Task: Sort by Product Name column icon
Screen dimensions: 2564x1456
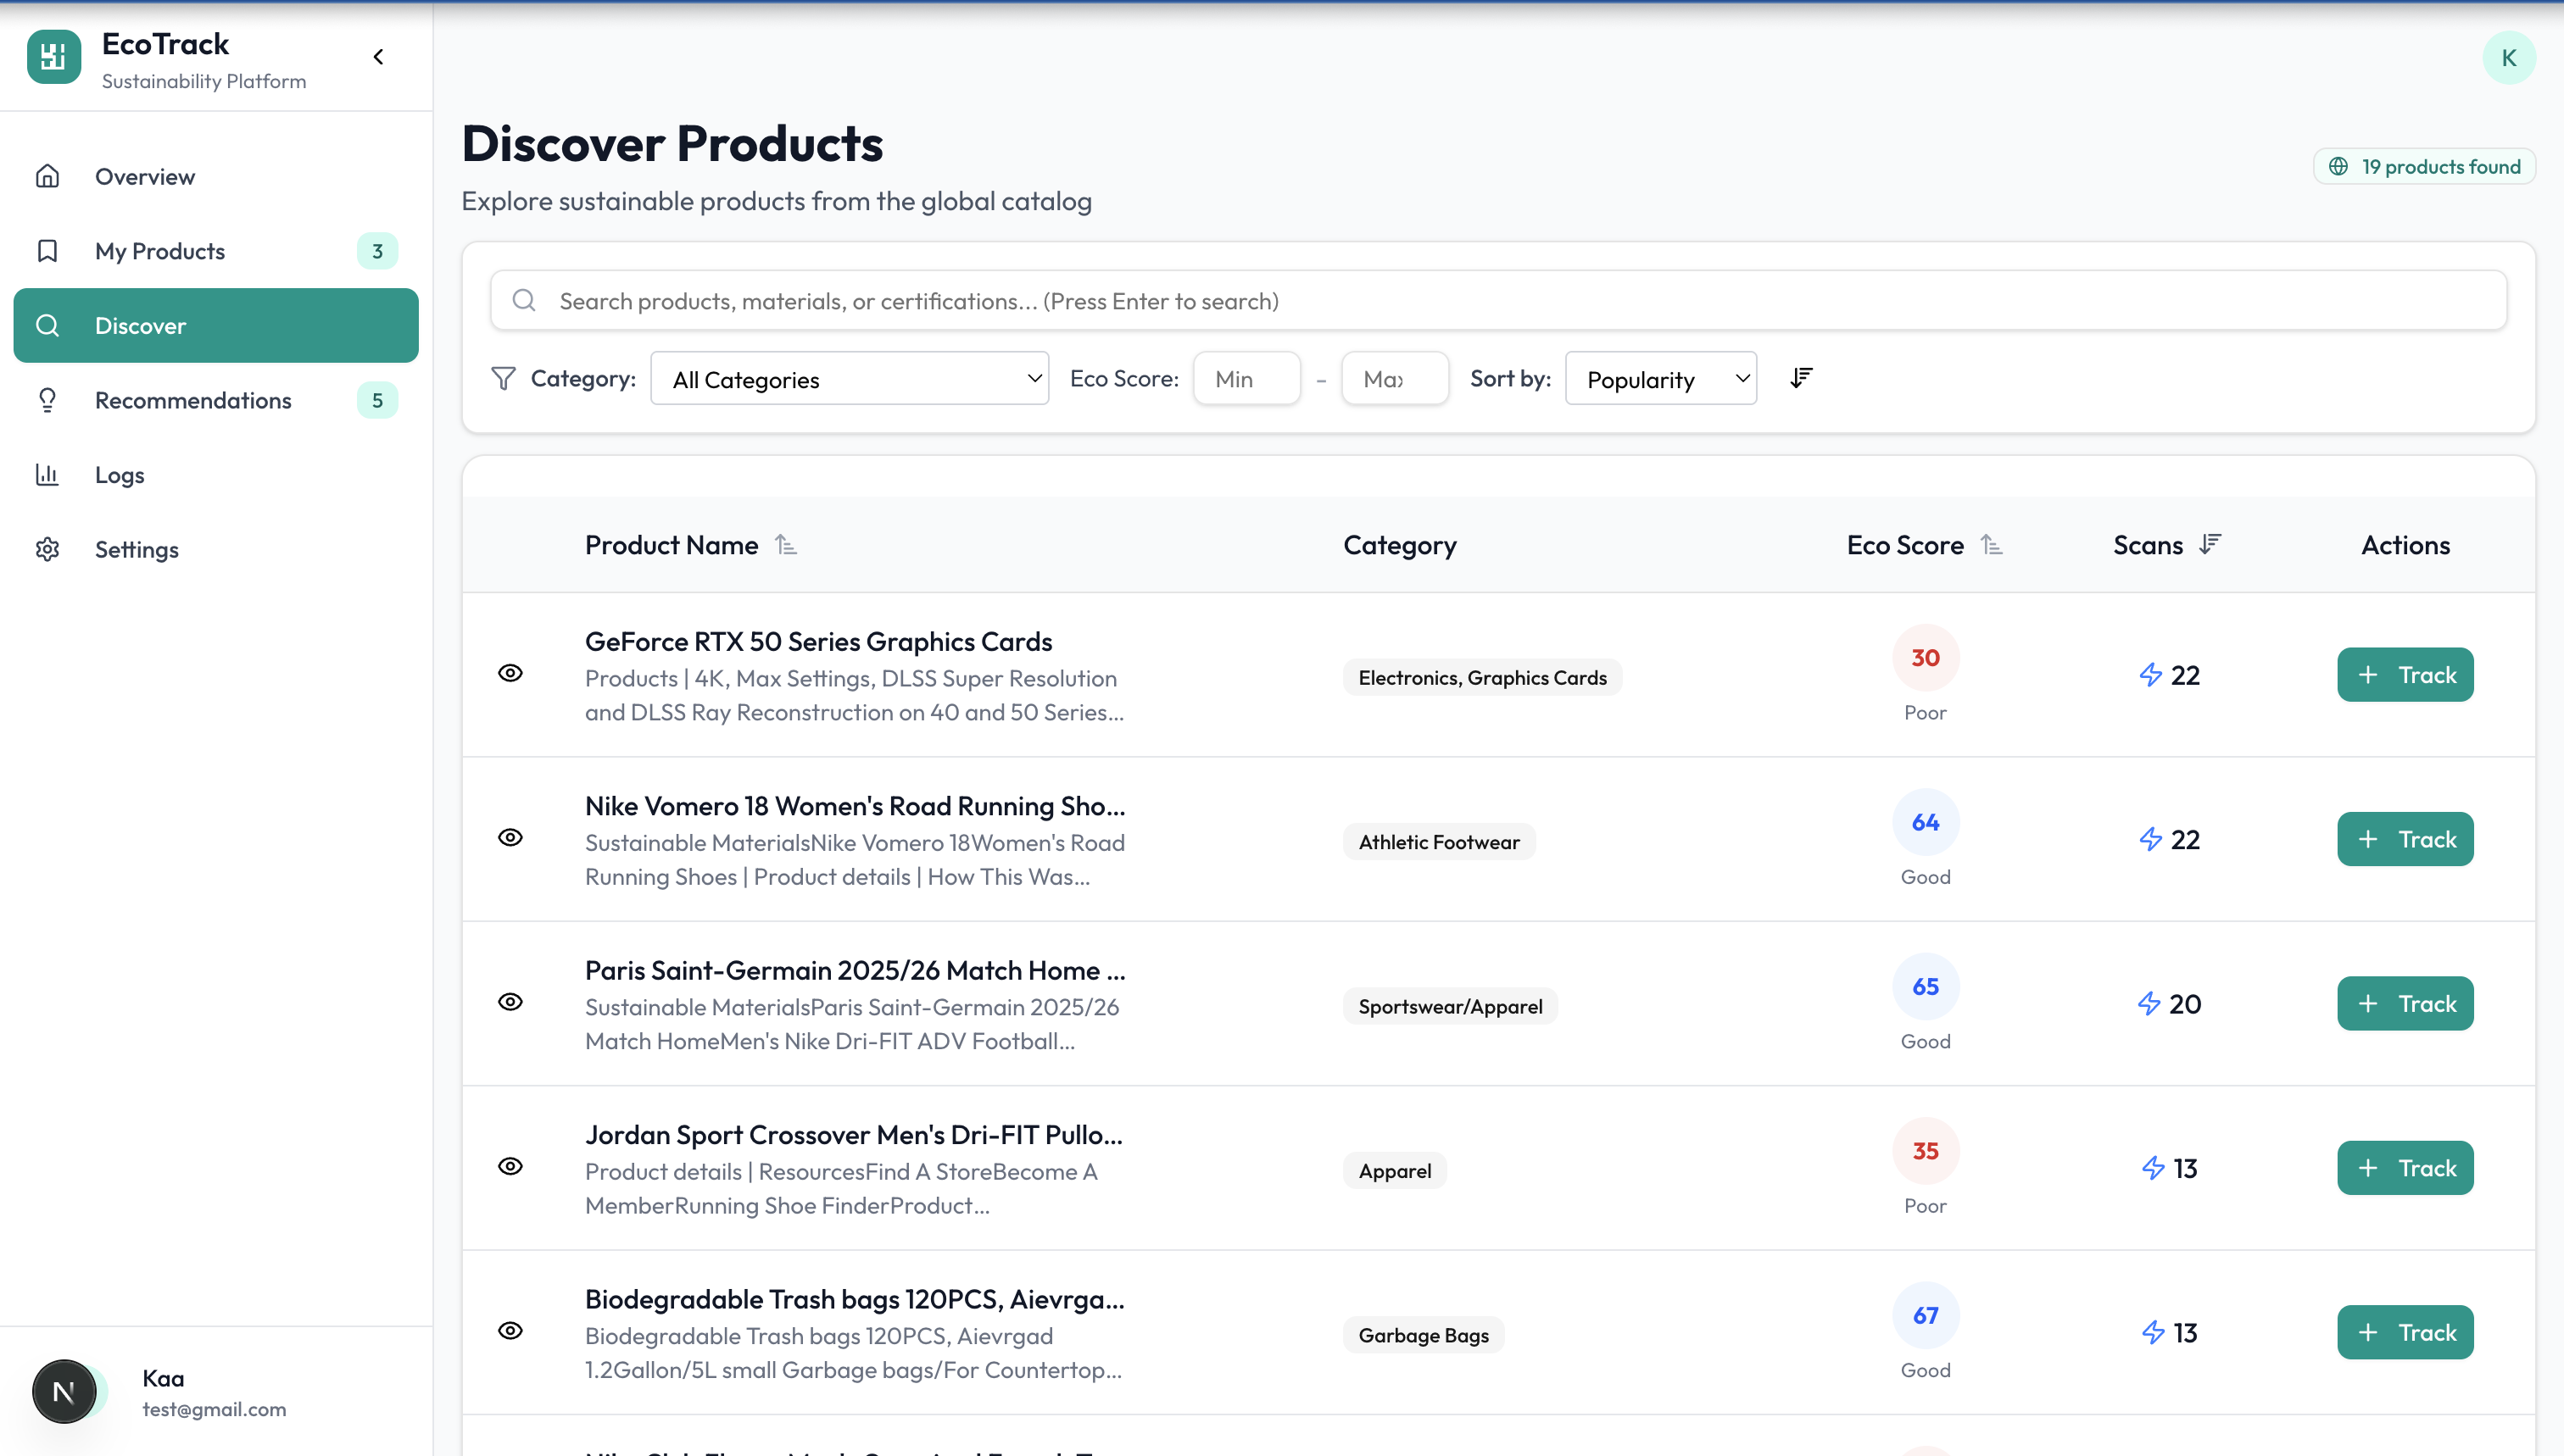Action: point(786,545)
